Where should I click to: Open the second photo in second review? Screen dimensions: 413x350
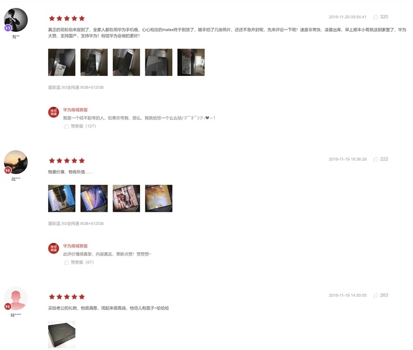point(94,199)
